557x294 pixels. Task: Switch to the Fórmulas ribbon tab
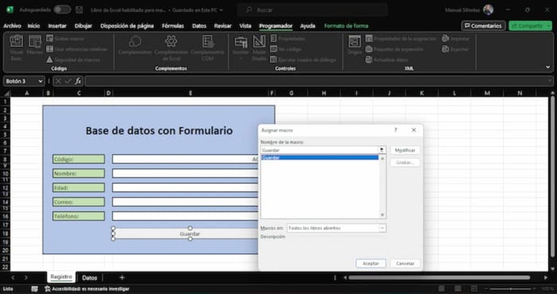pos(173,26)
